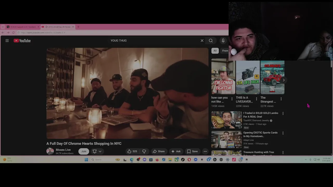
Task: Open Messenger from the taskbar
Action: [196, 159]
